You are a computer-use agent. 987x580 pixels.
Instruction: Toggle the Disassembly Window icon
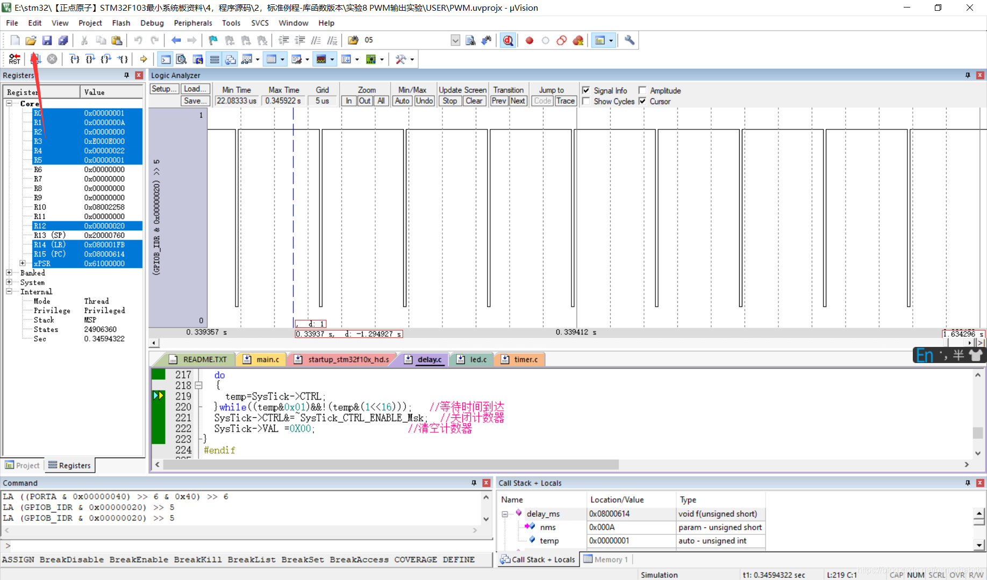pyautogui.click(x=182, y=59)
